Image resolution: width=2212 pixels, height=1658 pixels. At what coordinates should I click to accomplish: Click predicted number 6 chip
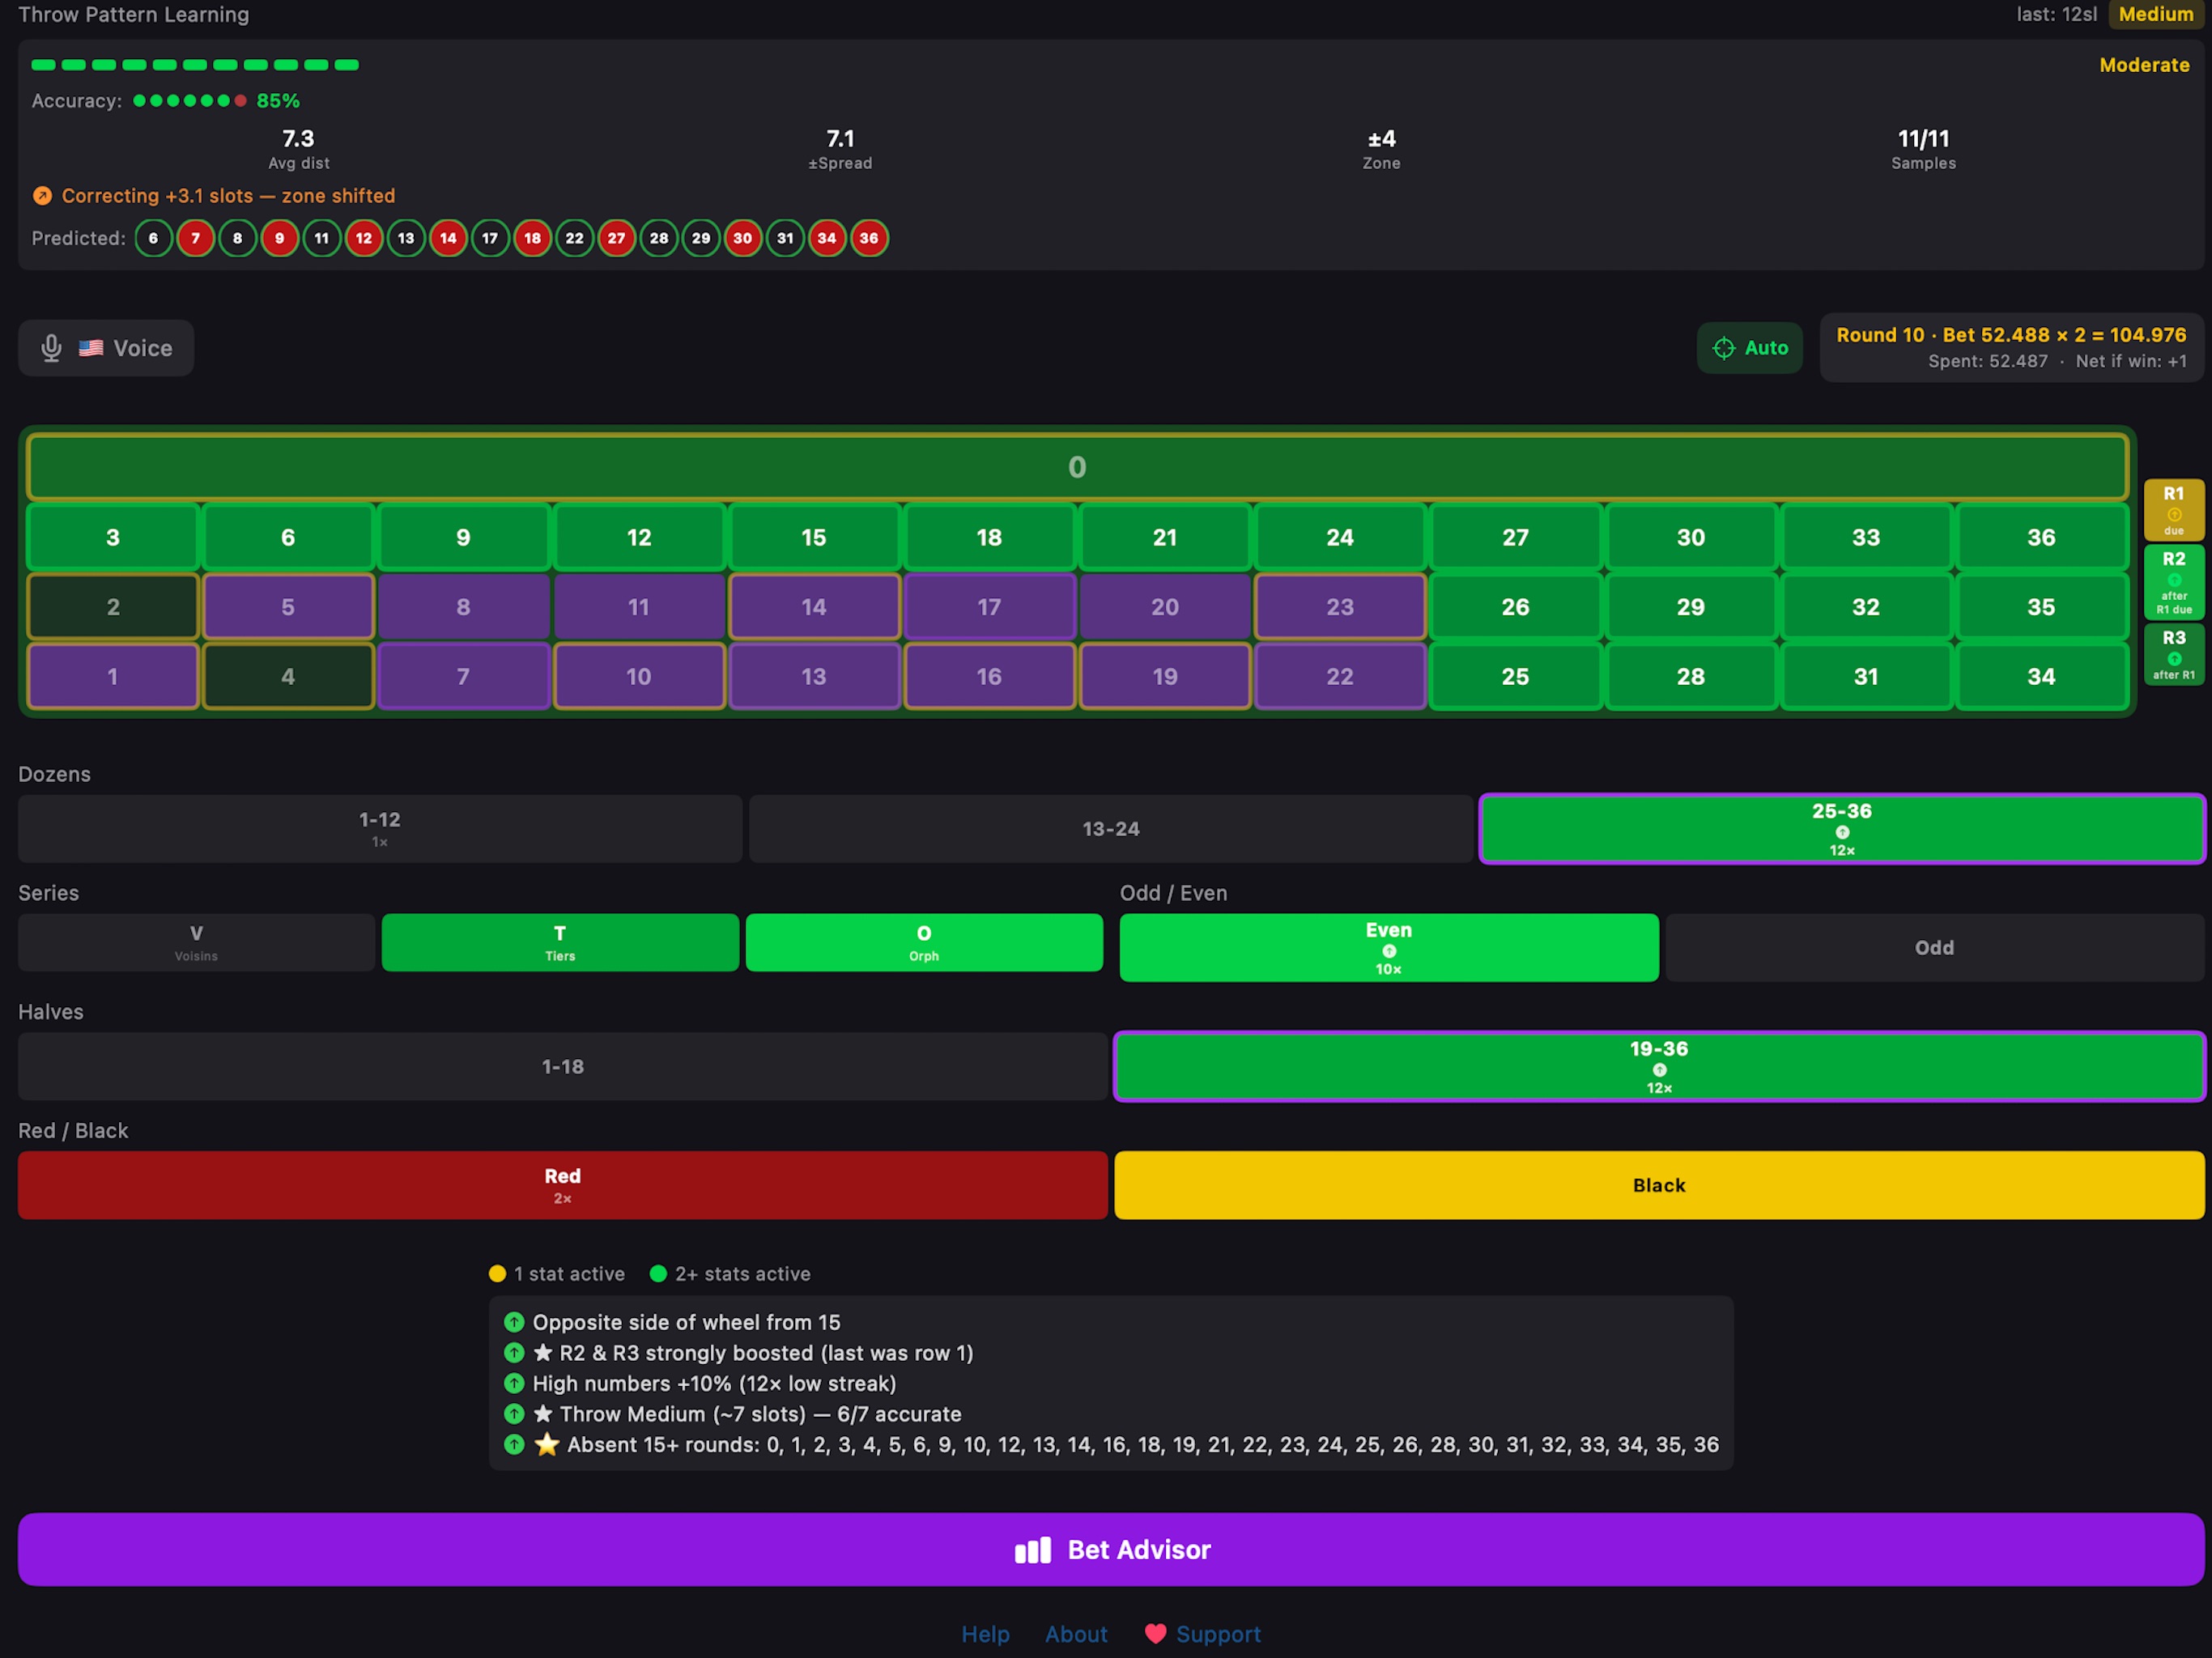[x=153, y=238]
